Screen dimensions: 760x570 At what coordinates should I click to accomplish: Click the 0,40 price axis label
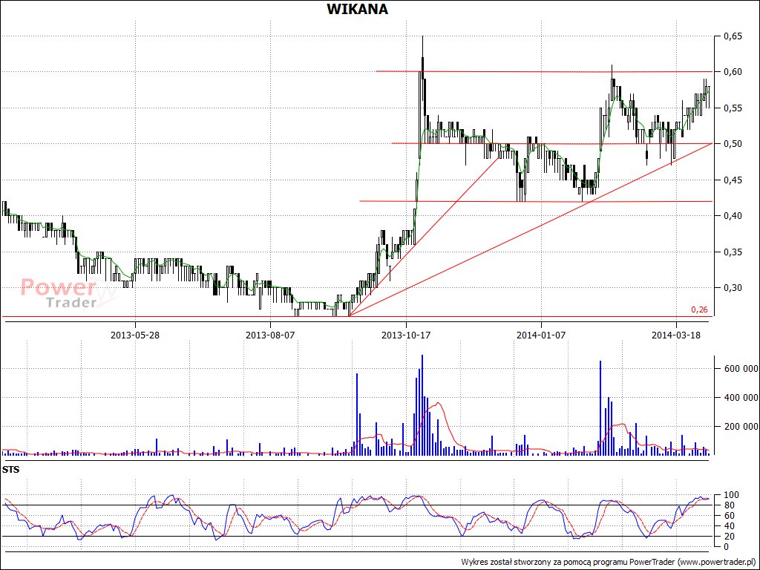pos(733,216)
